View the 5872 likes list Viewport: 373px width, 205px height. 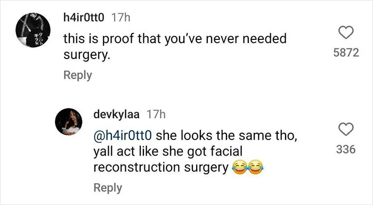[346, 53]
